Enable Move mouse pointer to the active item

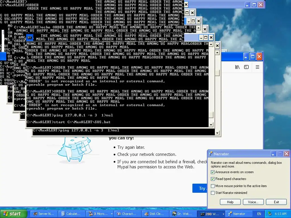click(213, 186)
